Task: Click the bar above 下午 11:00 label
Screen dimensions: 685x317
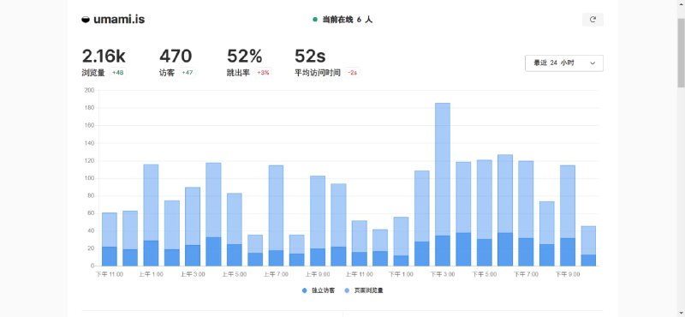Action: [x=110, y=239]
